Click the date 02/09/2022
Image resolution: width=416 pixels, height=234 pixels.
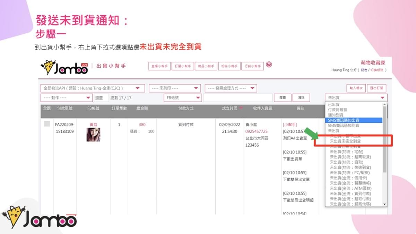(x=229, y=124)
